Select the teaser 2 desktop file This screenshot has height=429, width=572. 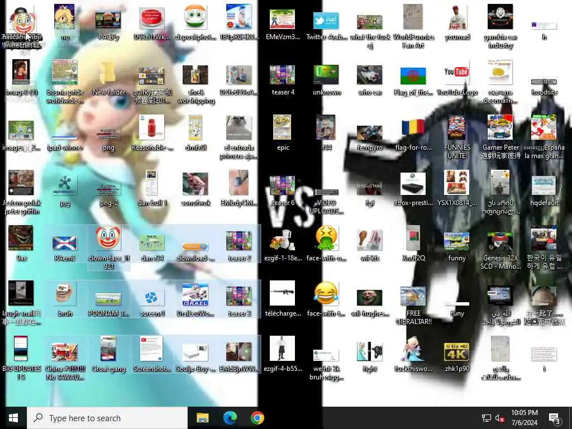click(239, 246)
